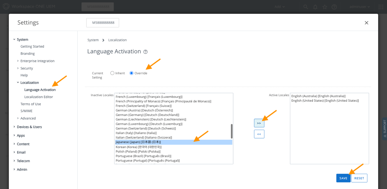Expand the Content section

[x=14, y=144]
